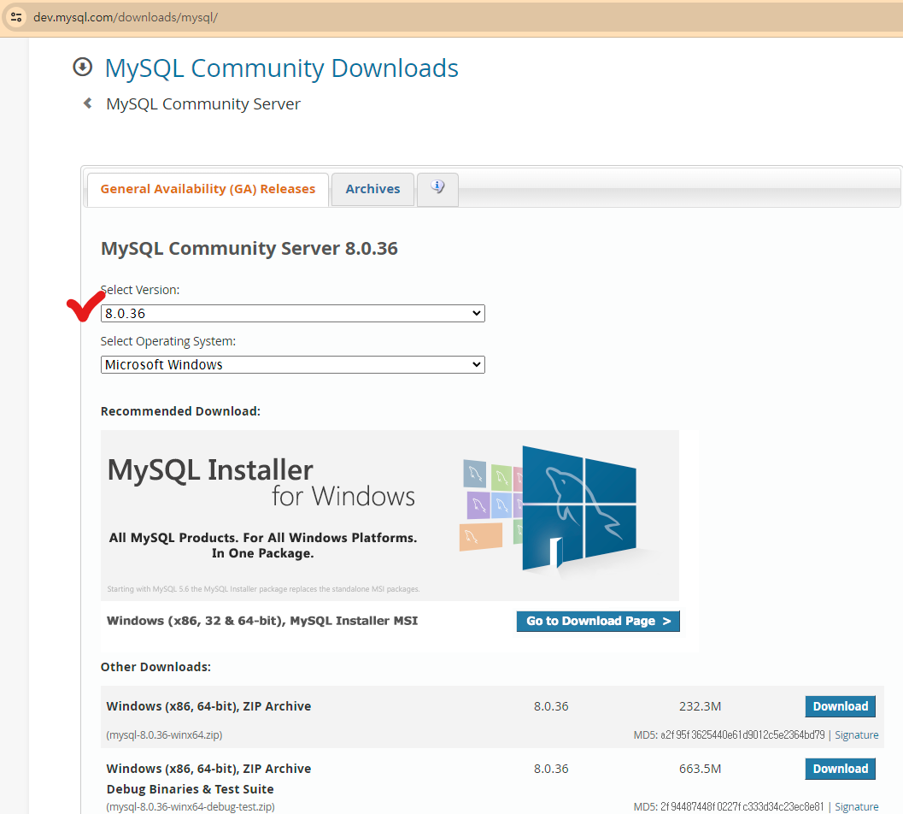
Task: Click the 232.3M size value
Action: click(x=700, y=706)
